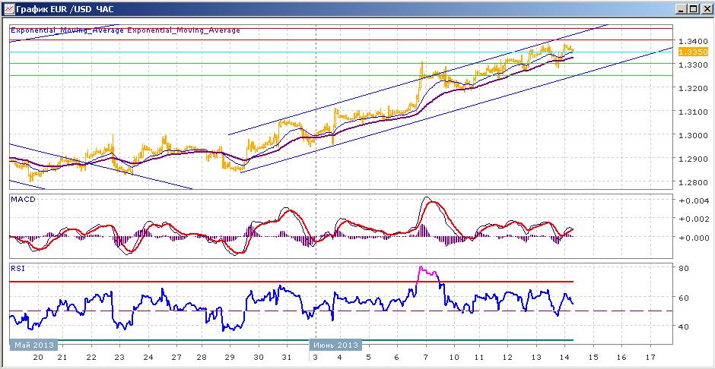Click date 17 on the time axis

point(650,357)
